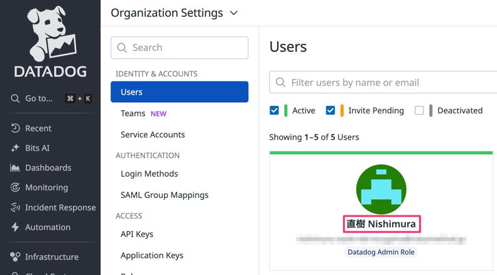Click the Recent clock icon
Viewport: 497px width, 275px height.
[x=15, y=128]
